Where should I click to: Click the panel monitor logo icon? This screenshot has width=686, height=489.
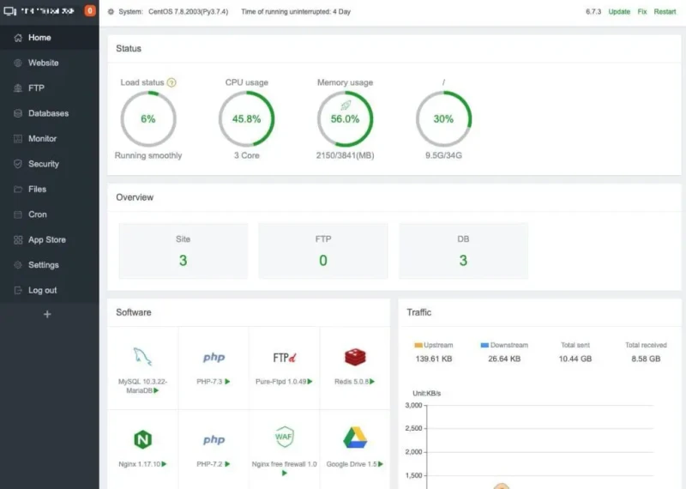coord(9,11)
